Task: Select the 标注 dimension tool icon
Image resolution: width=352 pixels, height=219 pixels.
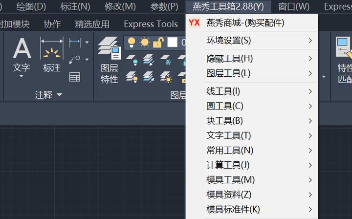Action: (52, 48)
